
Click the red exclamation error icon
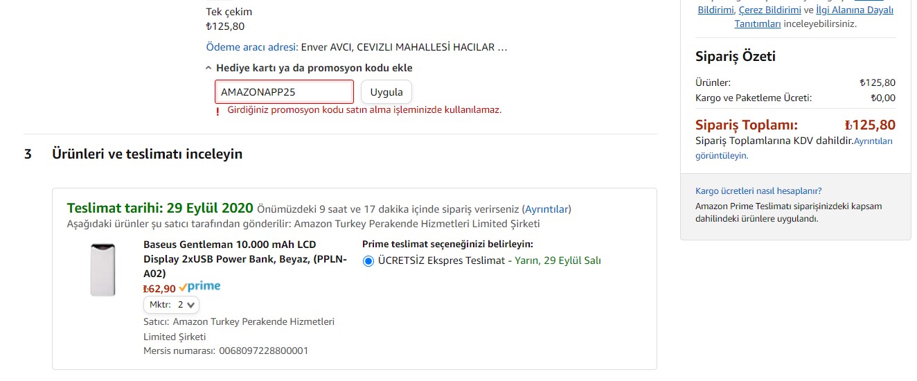pyautogui.click(x=217, y=111)
